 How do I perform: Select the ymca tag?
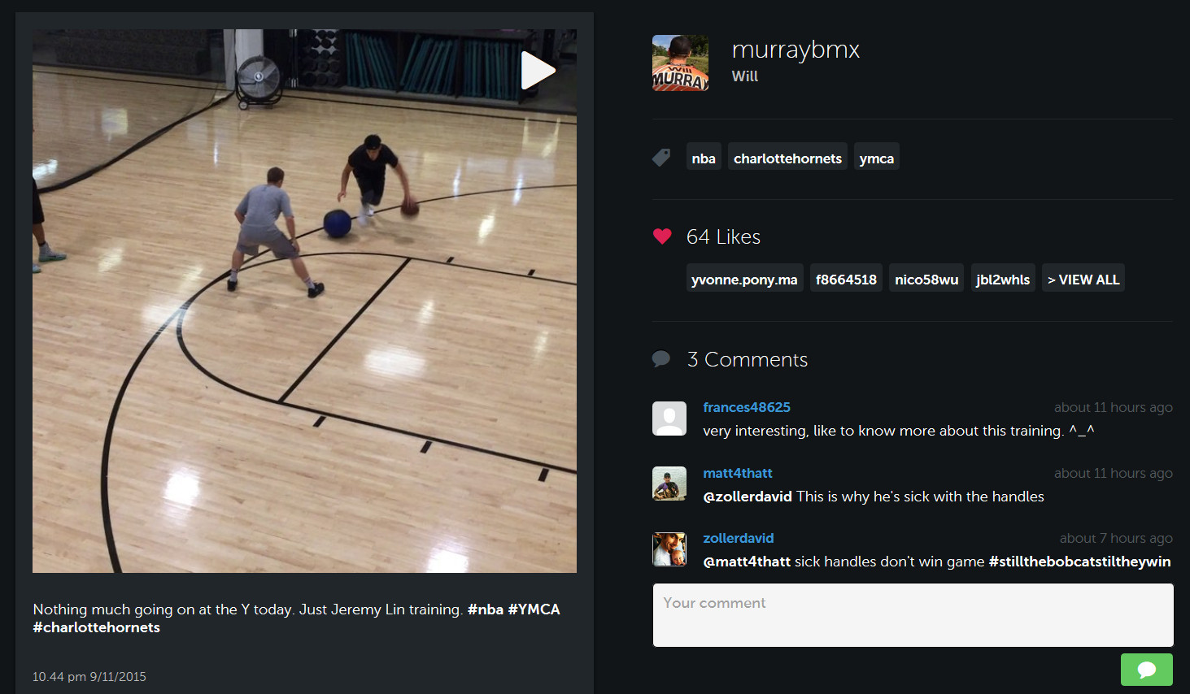click(x=876, y=158)
